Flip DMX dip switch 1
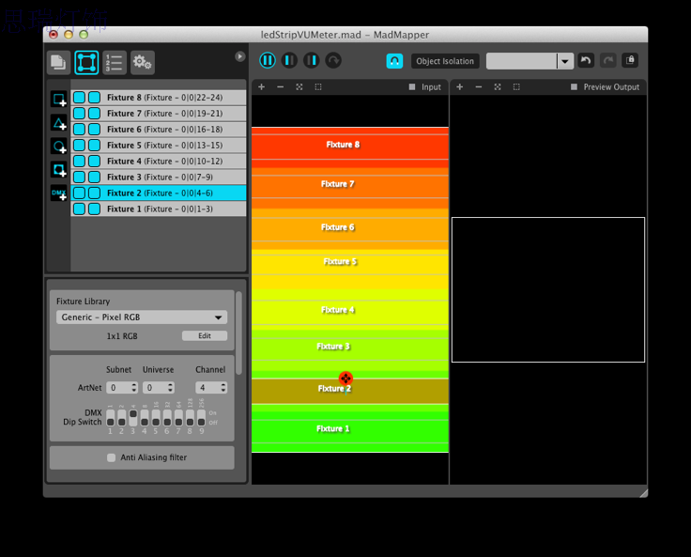This screenshot has width=691, height=557. (110, 418)
